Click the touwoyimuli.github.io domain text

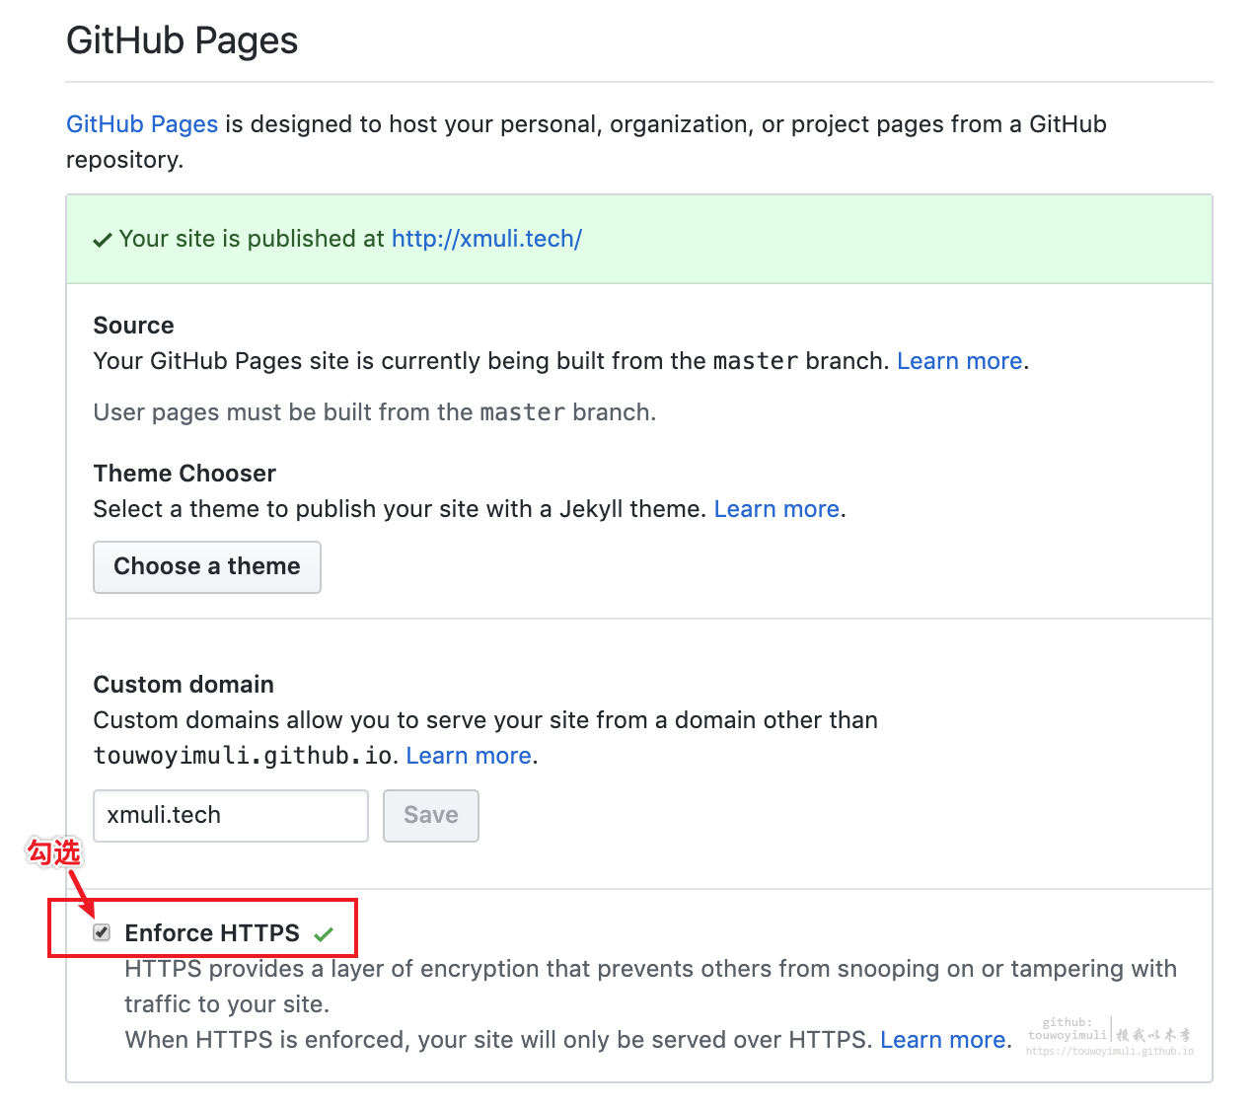point(243,756)
